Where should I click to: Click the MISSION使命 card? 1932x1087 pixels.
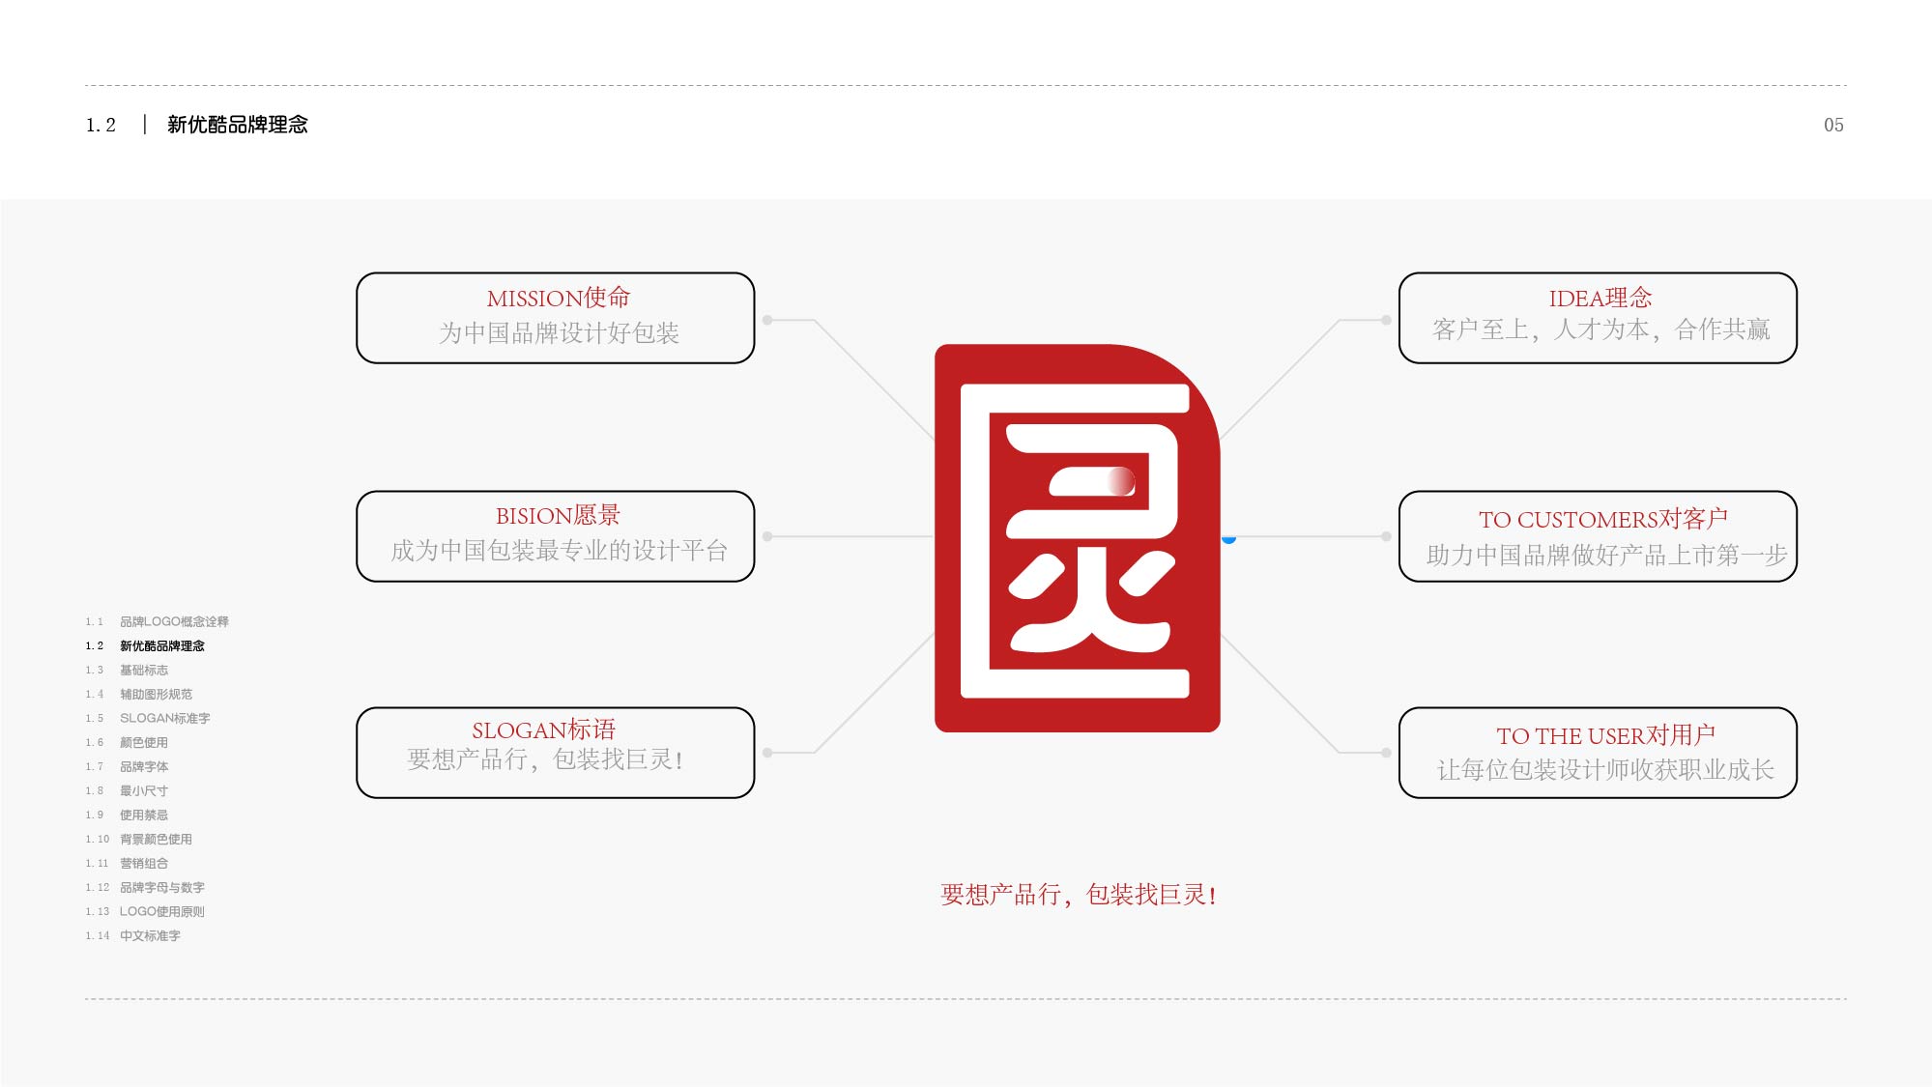556,319
